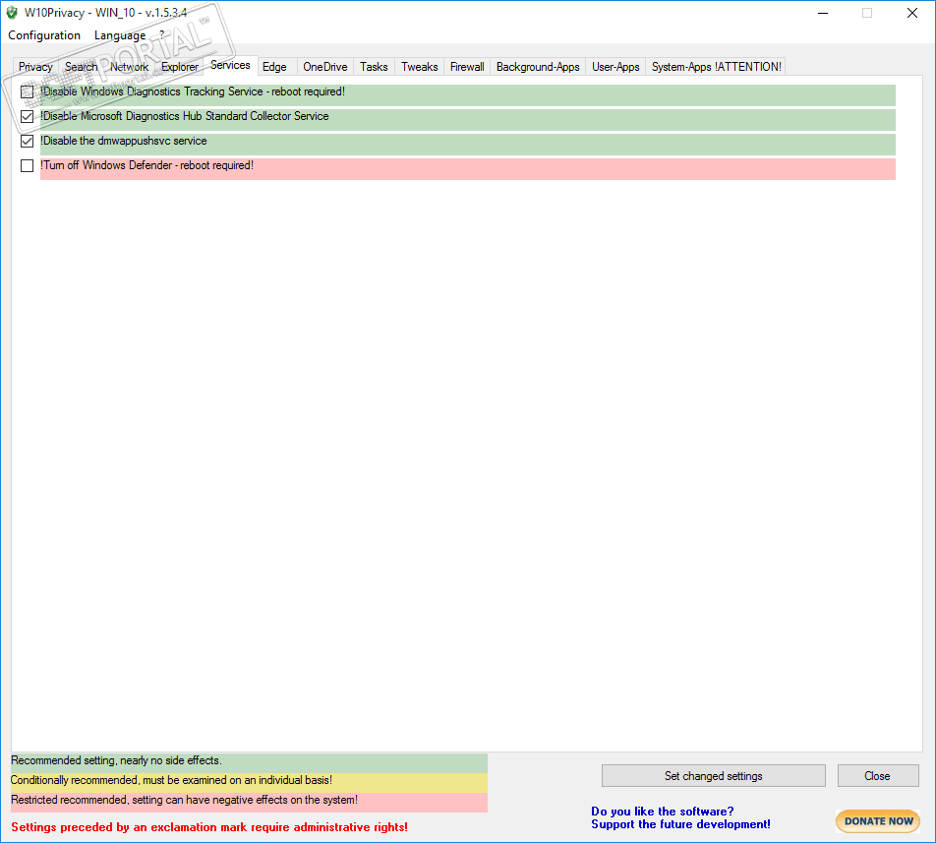Click the administrative rights warning text
This screenshot has height=843, width=936.
pyautogui.click(x=209, y=827)
